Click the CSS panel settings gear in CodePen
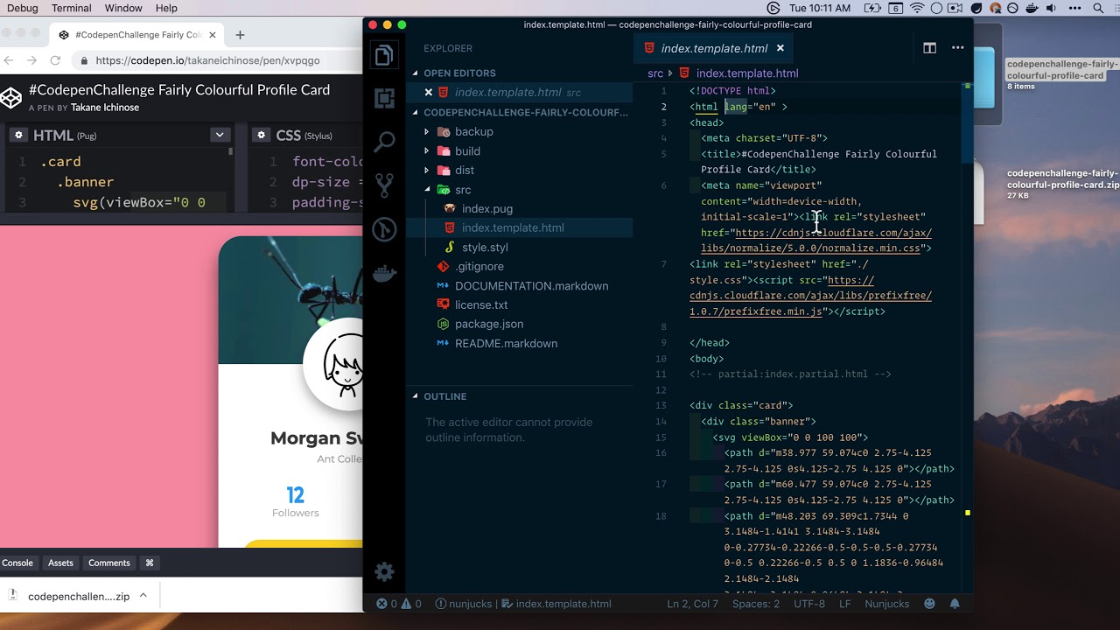Screen dimensions: 1120x630 click(x=261, y=136)
